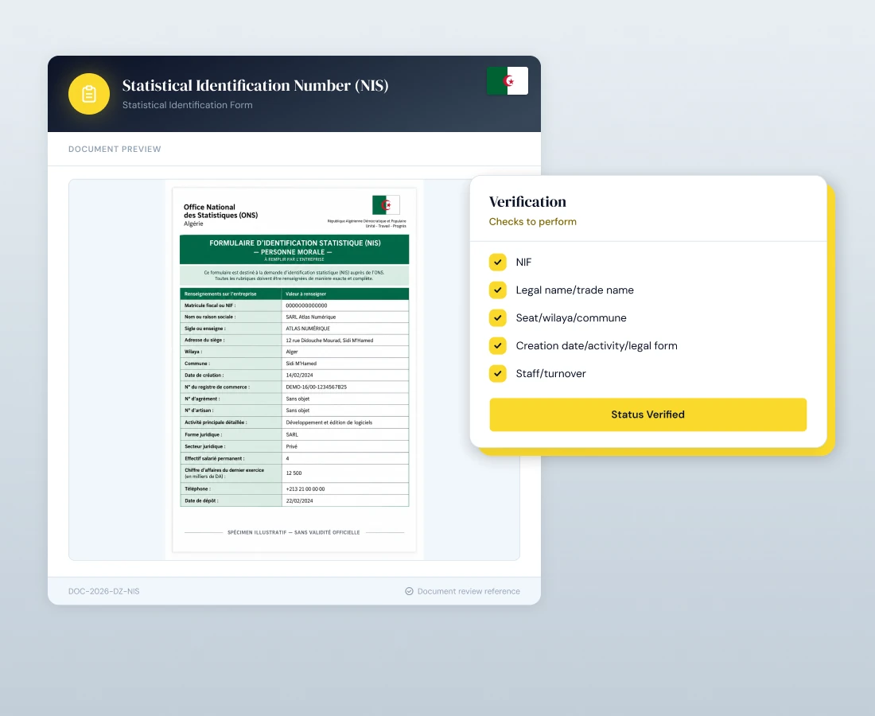Click the yellow clipboard document icon
This screenshot has height=716, width=875.
tap(89, 94)
